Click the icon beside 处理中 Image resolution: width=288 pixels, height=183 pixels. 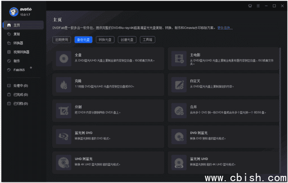(9, 86)
